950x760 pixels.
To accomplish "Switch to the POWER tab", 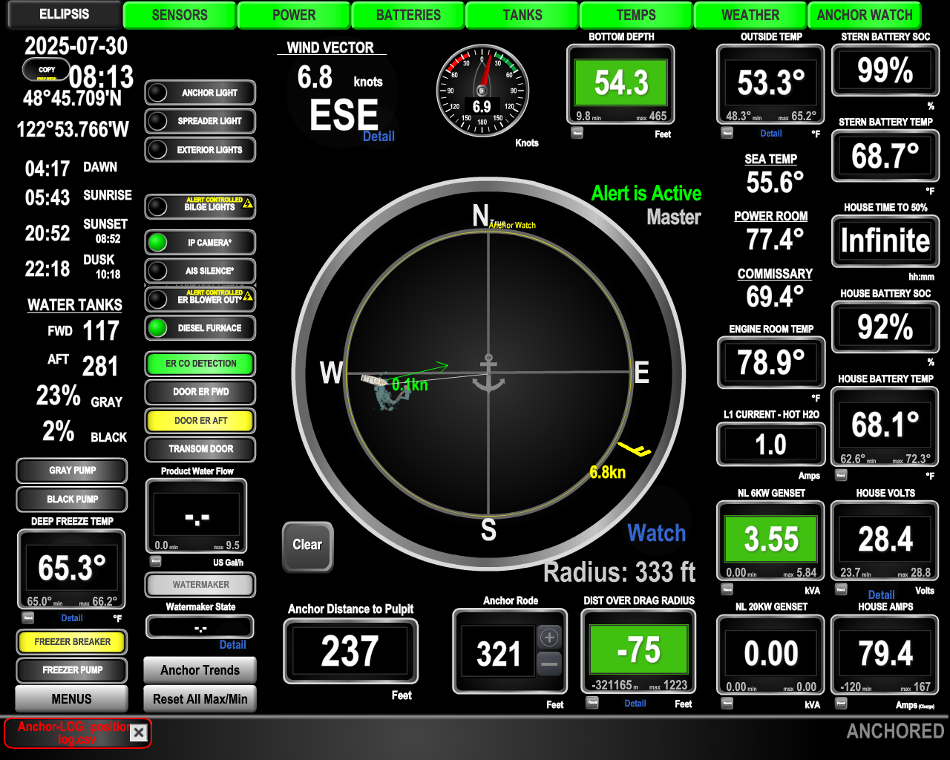I will 294,15.
